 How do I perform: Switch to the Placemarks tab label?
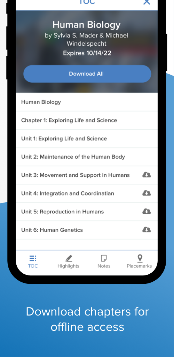pyautogui.click(x=139, y=266)
